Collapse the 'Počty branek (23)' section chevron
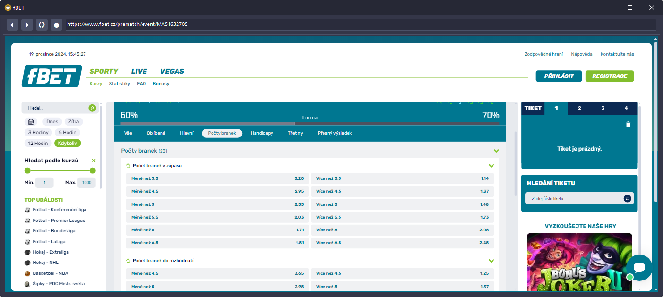Image resolution: width=663 pixels, height=297 pixels. [x=496, y=151]
